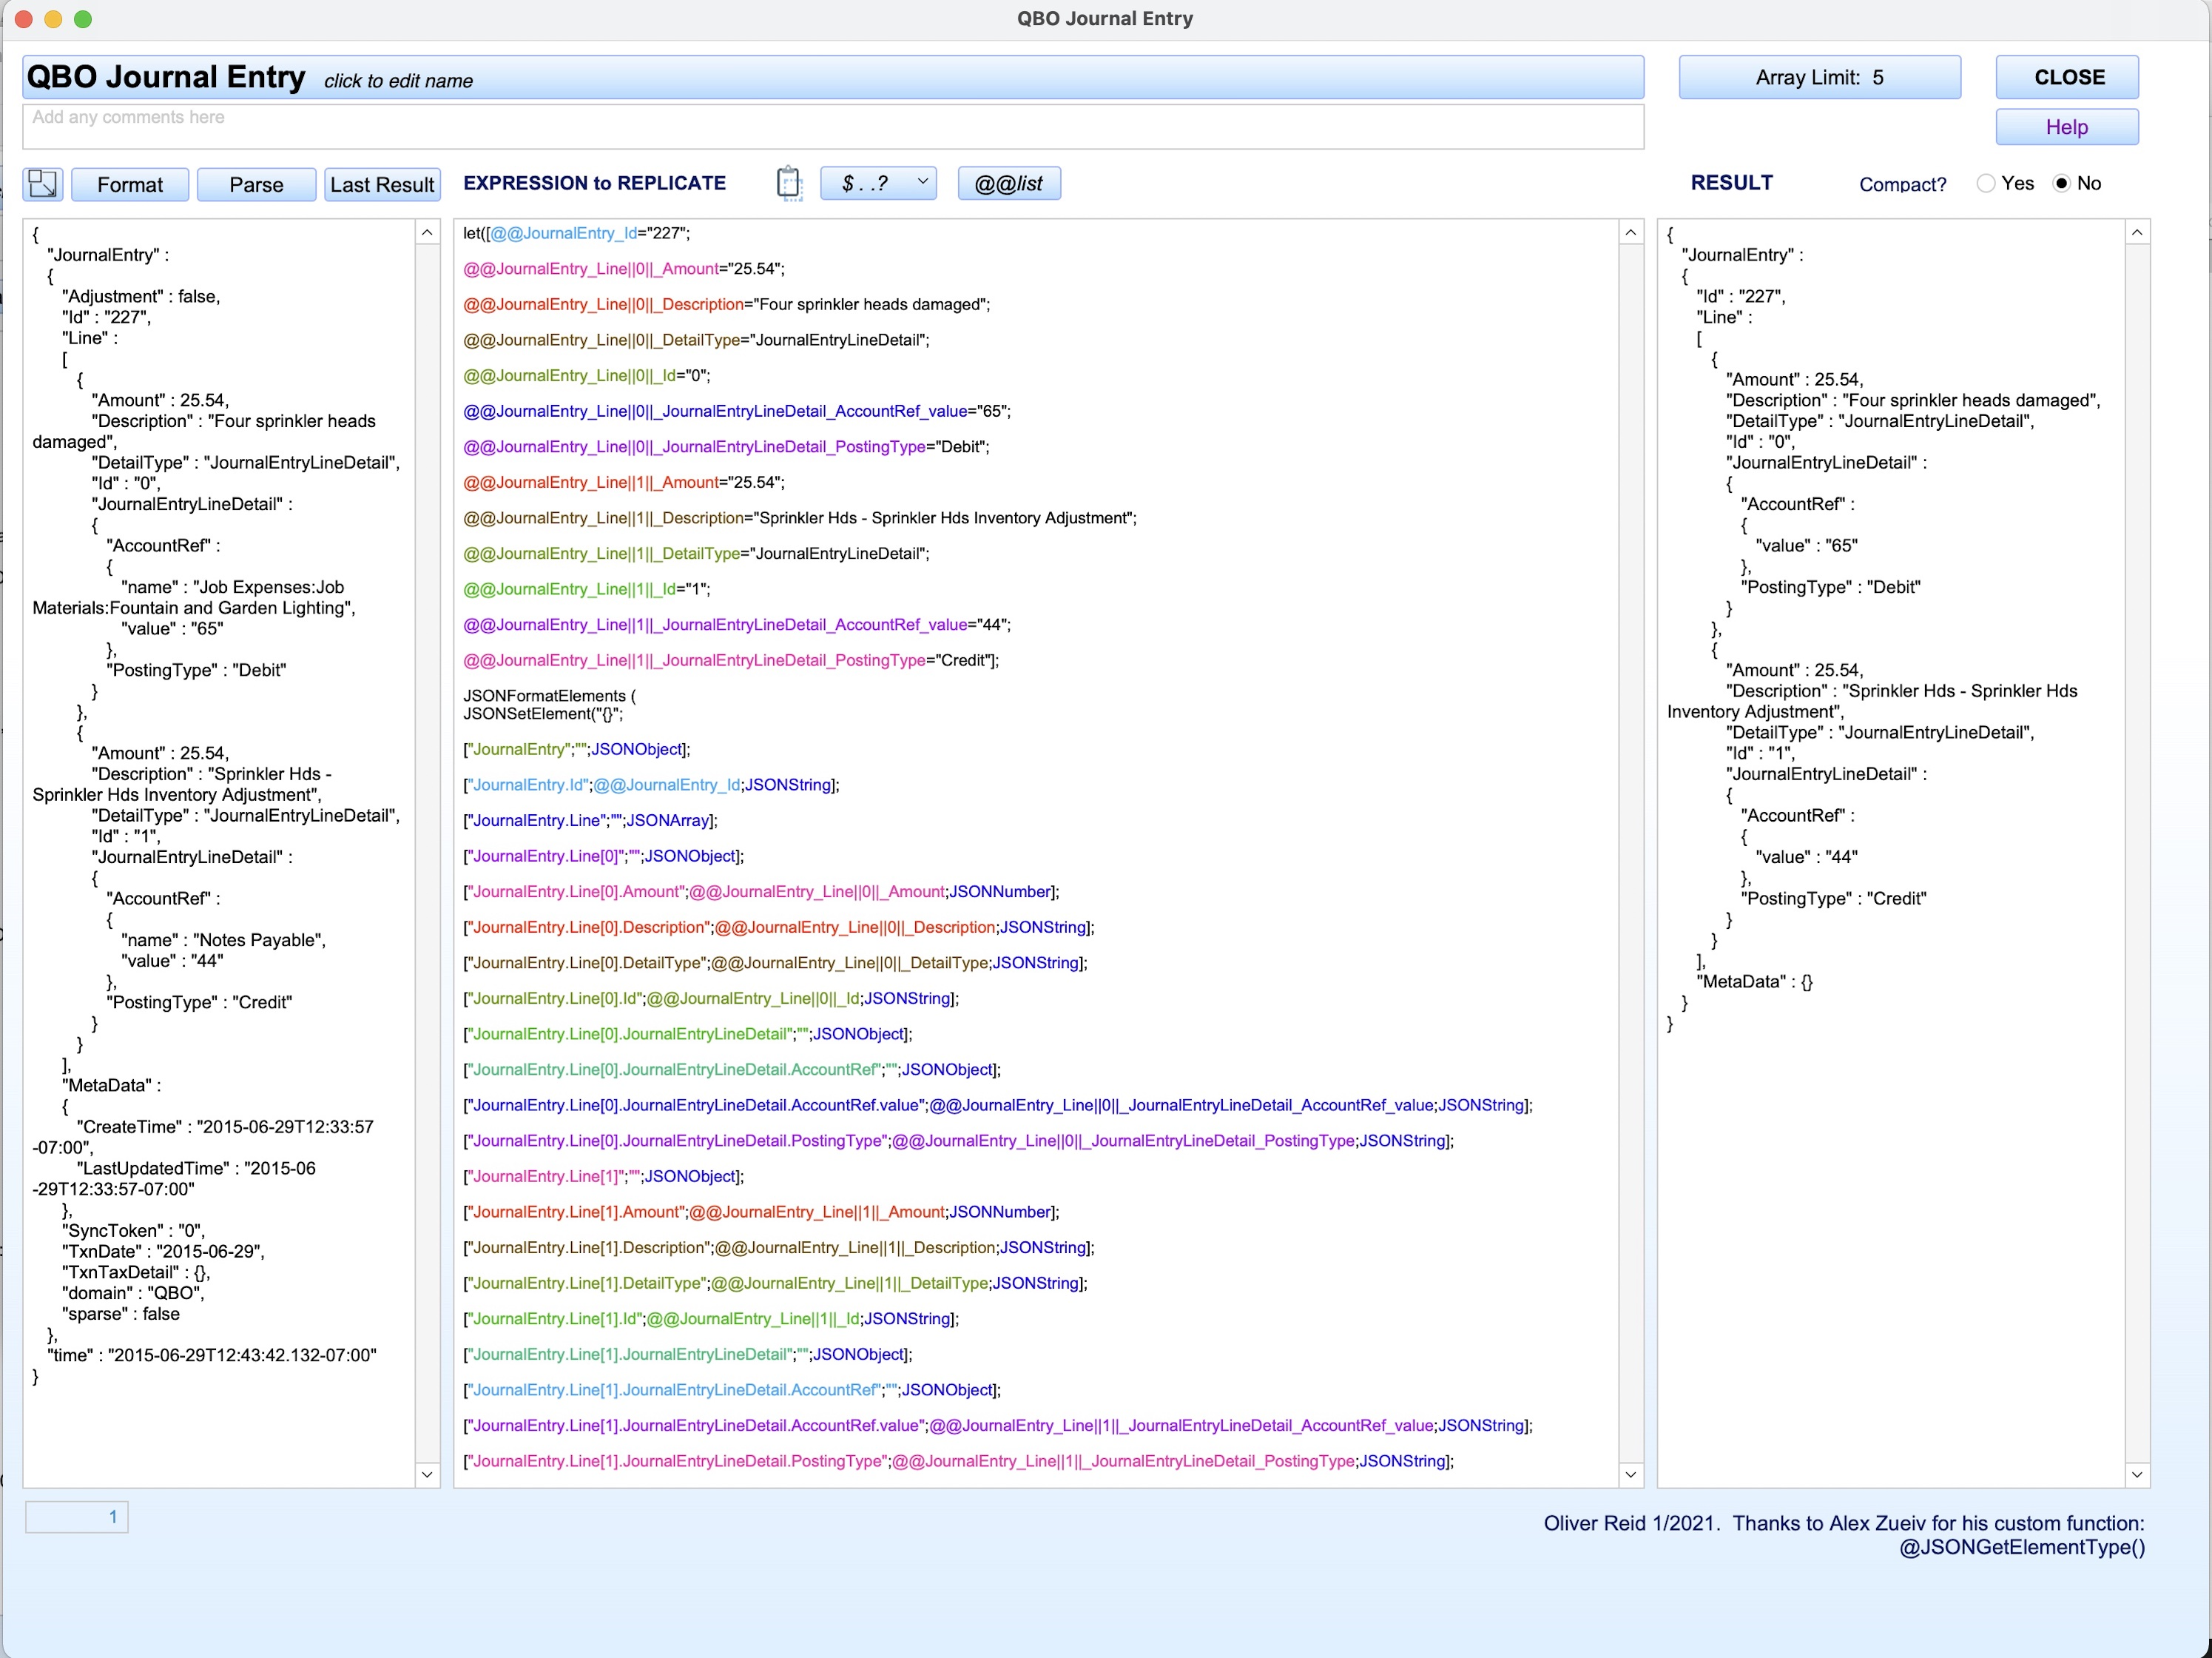Click the Compact? label

(1902, 184)
